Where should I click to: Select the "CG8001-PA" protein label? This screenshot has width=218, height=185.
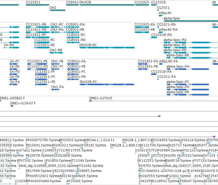77,61
